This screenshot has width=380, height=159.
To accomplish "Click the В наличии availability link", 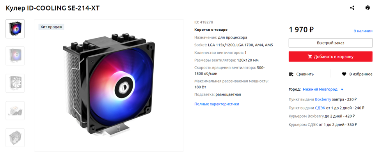I will point(363,31).
